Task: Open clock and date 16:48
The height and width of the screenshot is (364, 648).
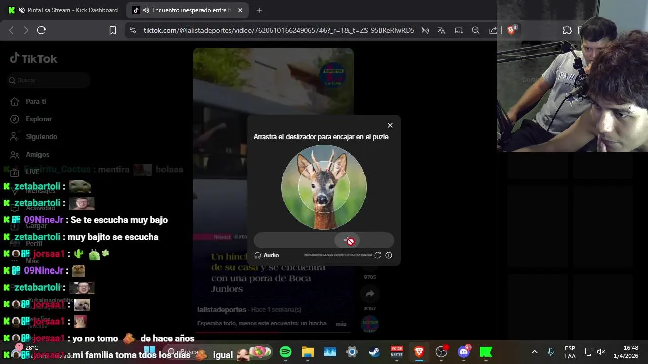Action: (x=627, y=352)
